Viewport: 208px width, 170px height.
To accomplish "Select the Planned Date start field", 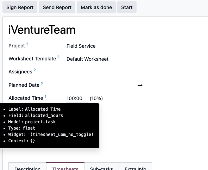I will coord(101,85).
